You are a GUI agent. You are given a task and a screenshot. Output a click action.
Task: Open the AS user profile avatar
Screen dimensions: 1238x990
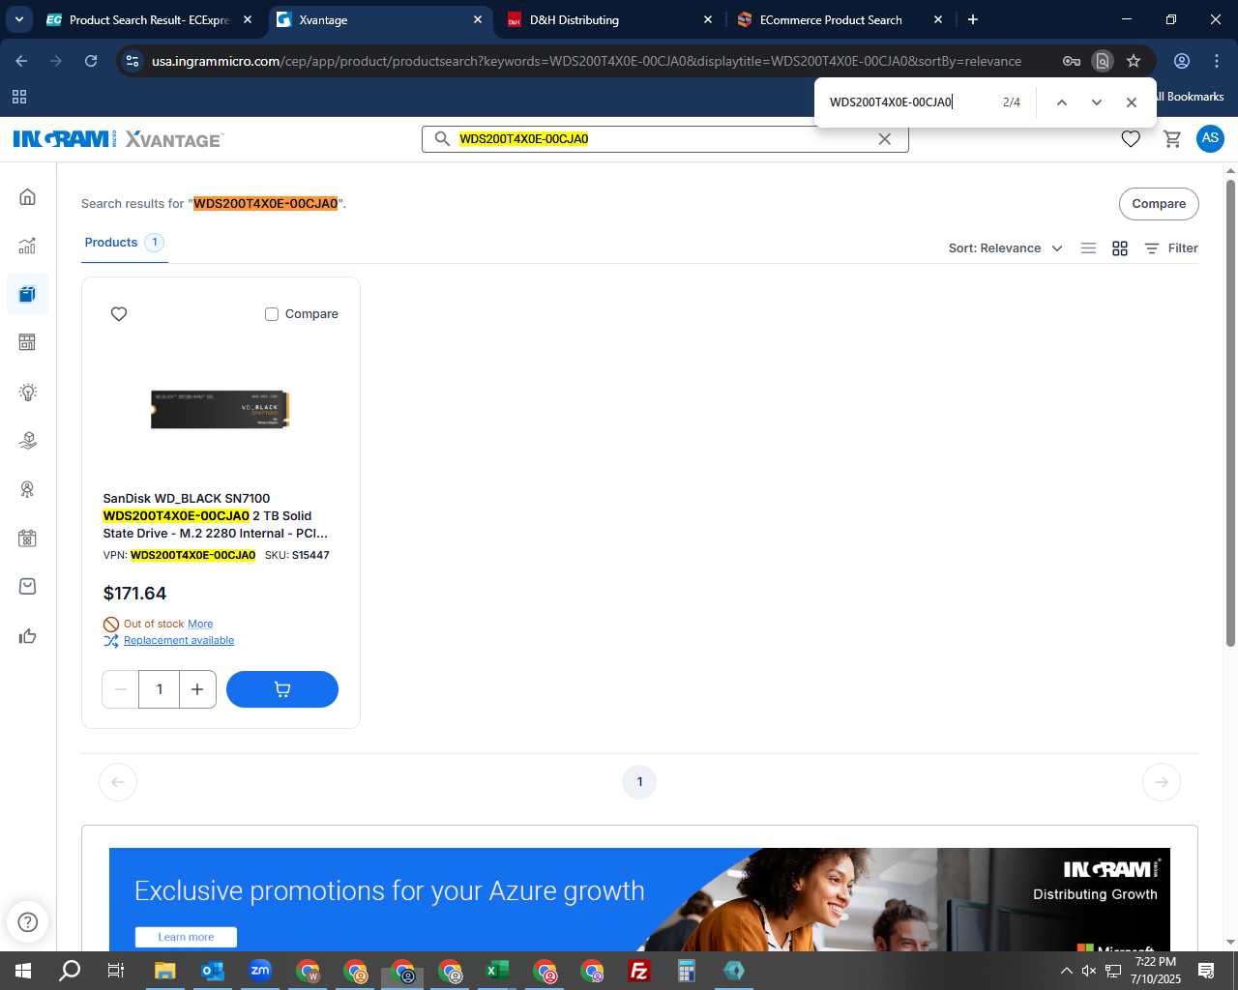pyautogui.click(x=1210, y=138)
